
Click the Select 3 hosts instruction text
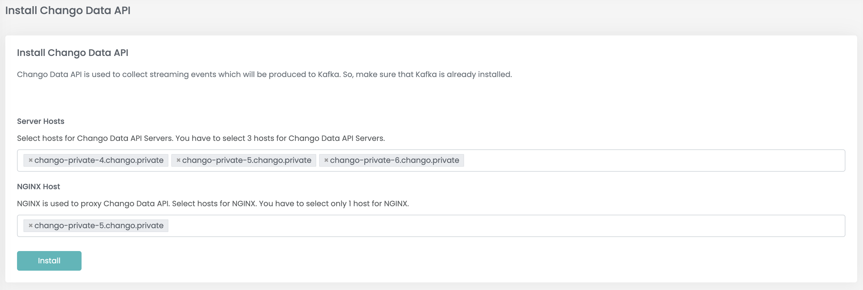click(201, 138)
